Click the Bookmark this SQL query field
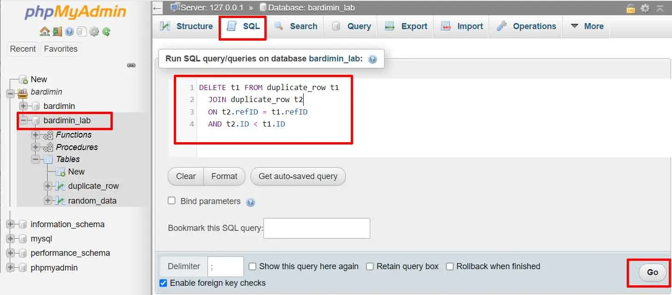This screenshot has height=295, width=672. pos(317,228)
